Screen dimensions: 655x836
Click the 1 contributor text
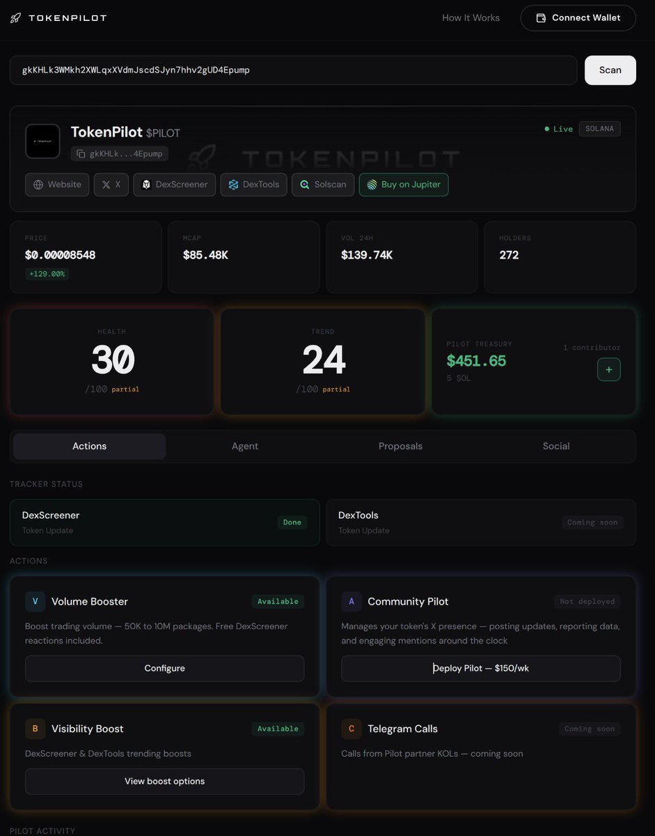coord(592,348)
